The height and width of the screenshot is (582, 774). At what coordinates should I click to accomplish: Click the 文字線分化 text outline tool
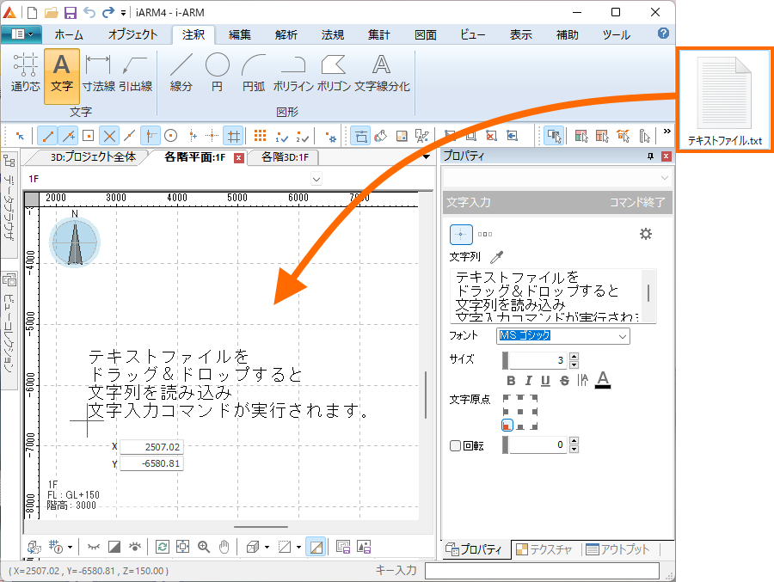pos(382,74)
